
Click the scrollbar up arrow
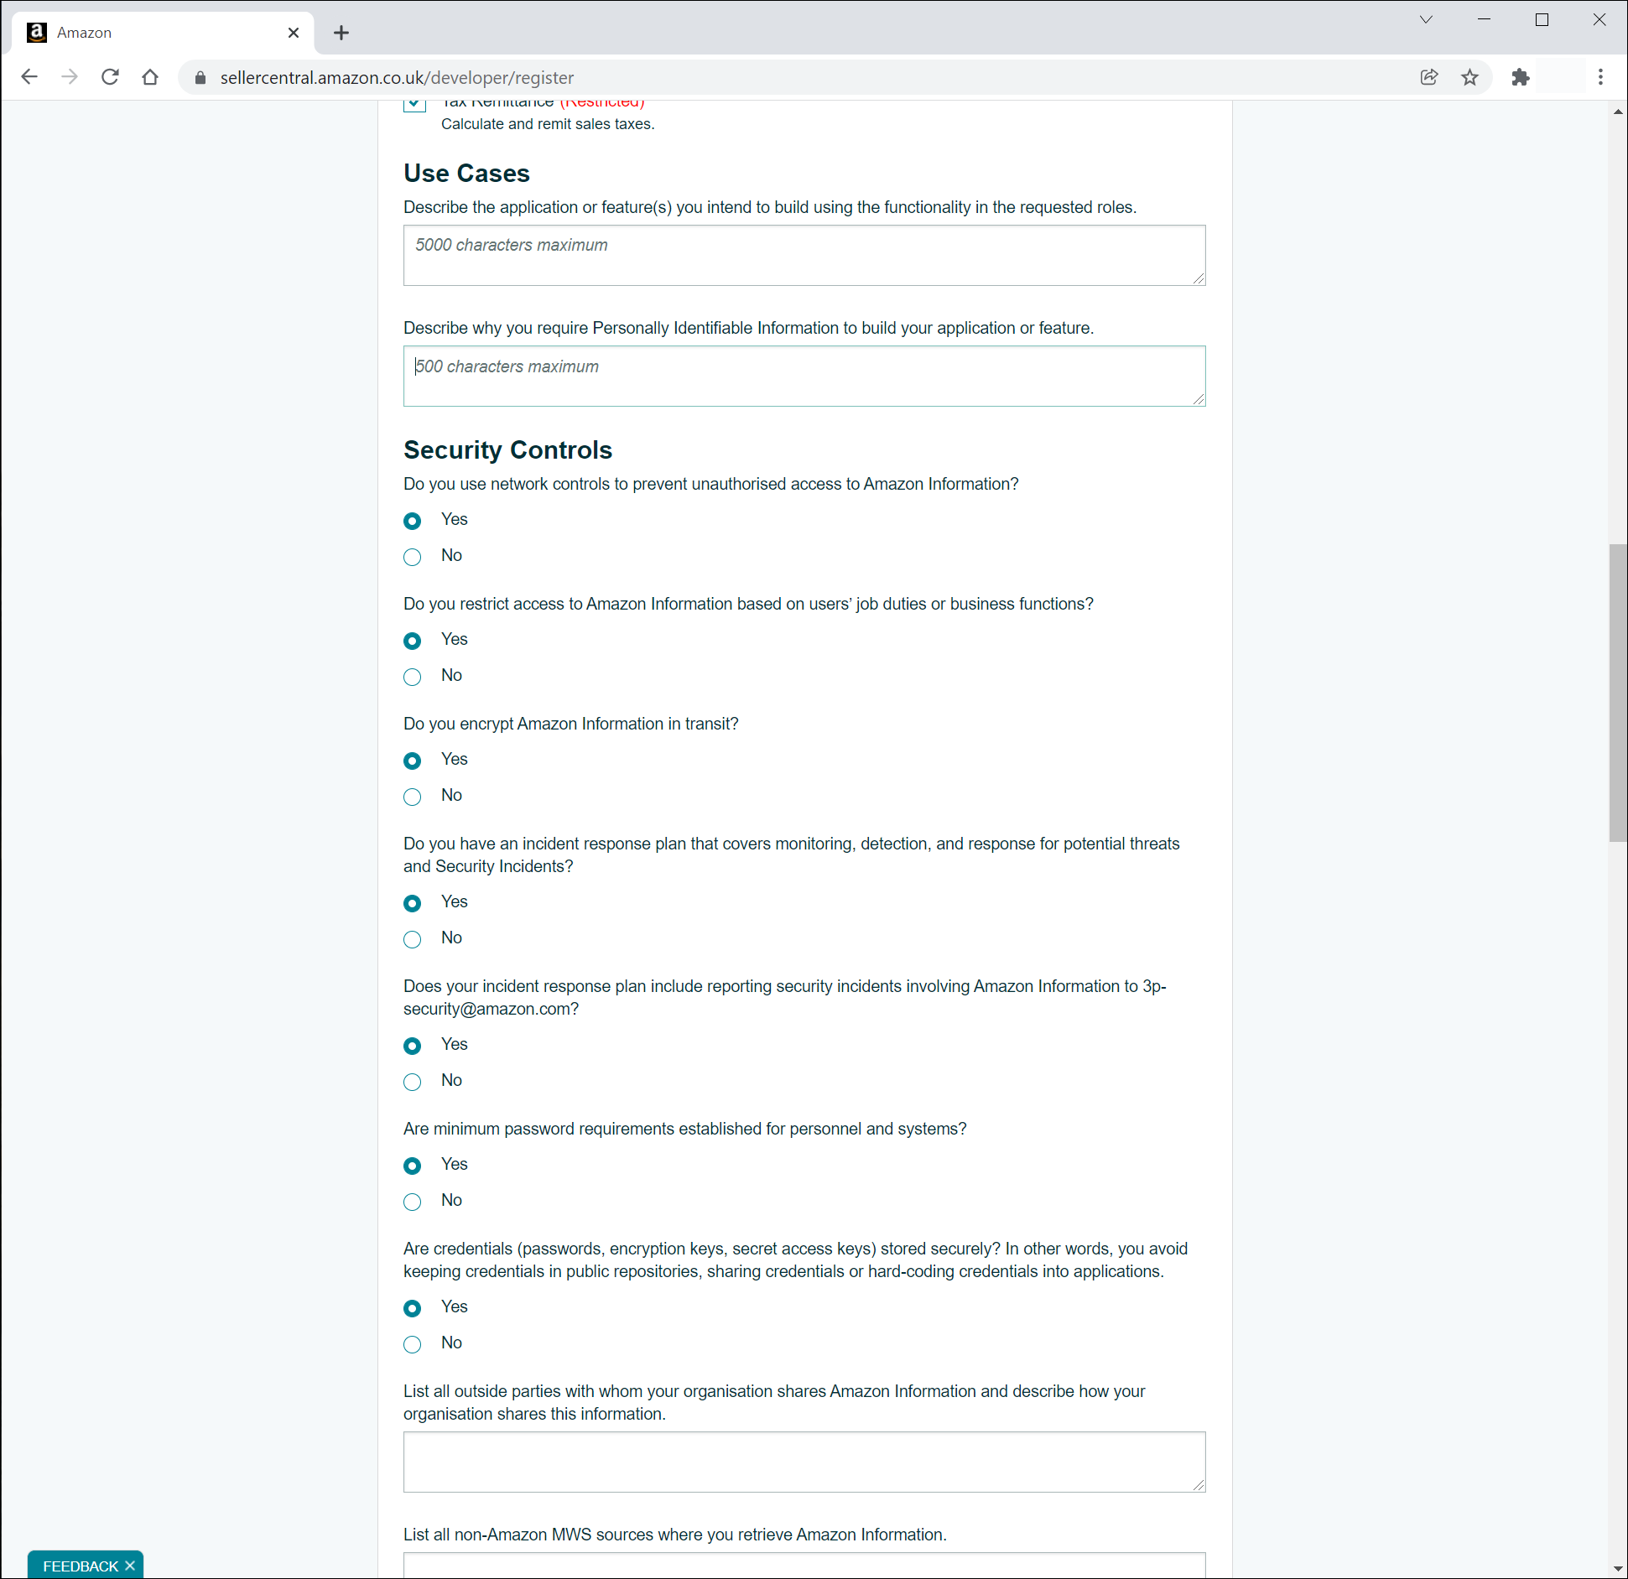(x=1618, y=111)
